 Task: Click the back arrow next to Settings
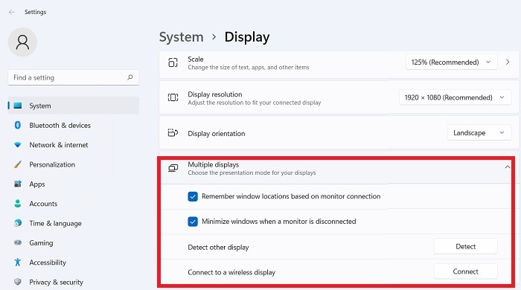[x=12, y=13]
